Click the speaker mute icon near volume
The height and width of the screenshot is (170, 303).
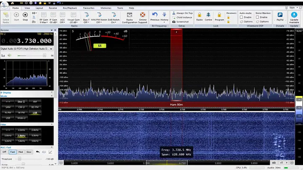coord(9,56)
